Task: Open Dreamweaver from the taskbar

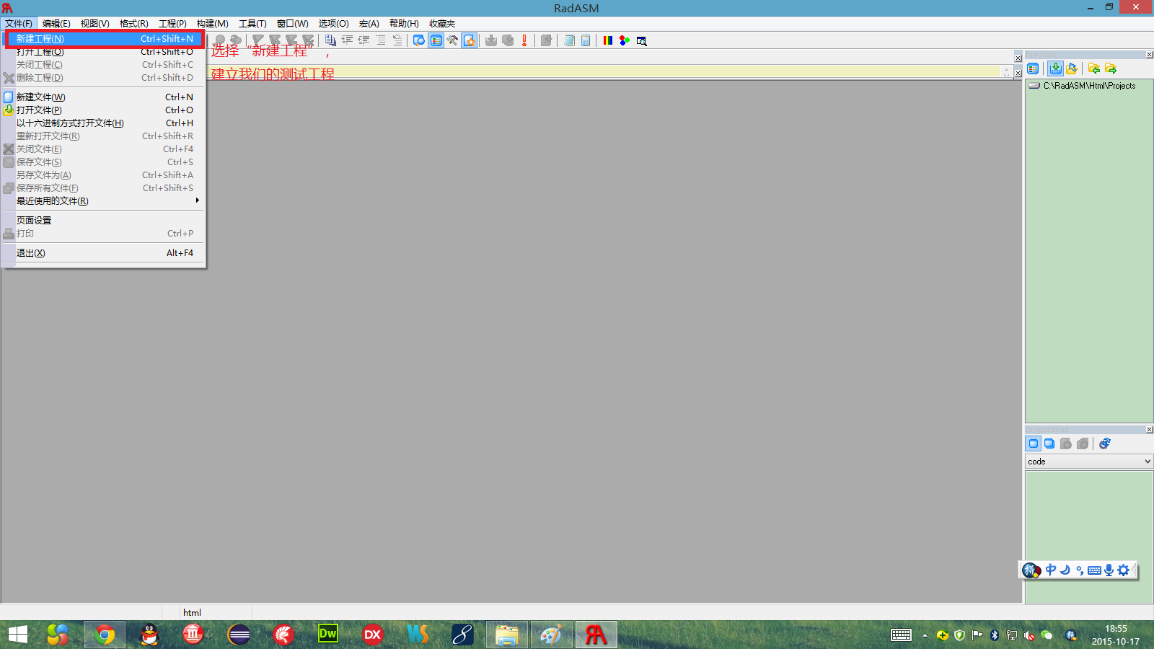Action: click(328, 635)
